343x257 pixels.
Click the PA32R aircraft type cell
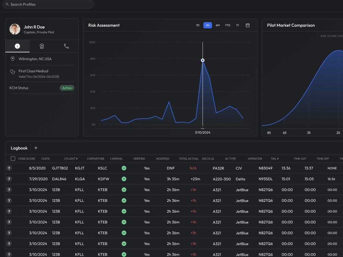point(218,168)
